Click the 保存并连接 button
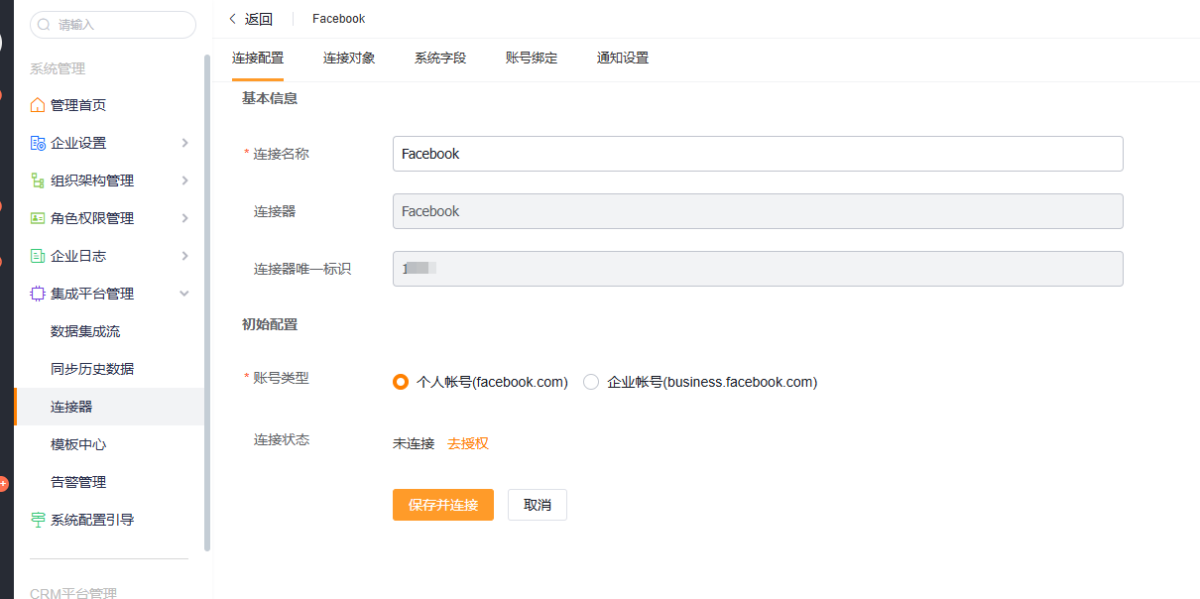 click(443, 505)
